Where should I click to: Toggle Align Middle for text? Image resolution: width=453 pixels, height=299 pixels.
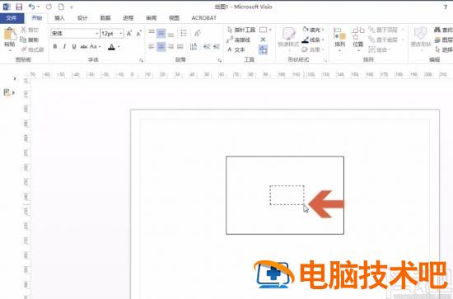coord(161,33)
